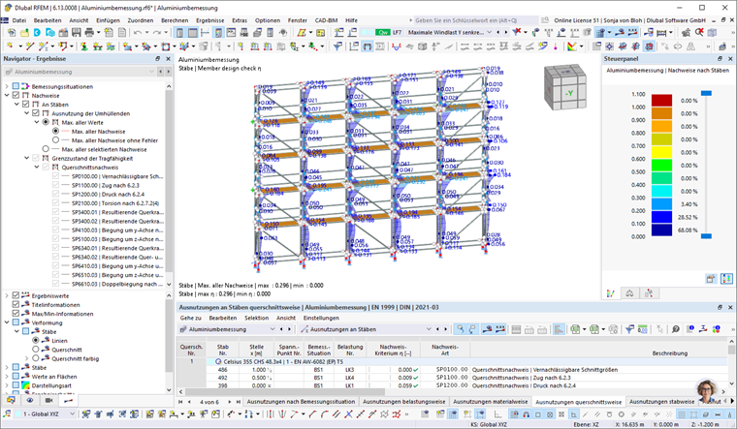Open the 1 - Global XYZ coordinate dropdown
Viewport: 737px width, 429px height.
tap(73, 414)
